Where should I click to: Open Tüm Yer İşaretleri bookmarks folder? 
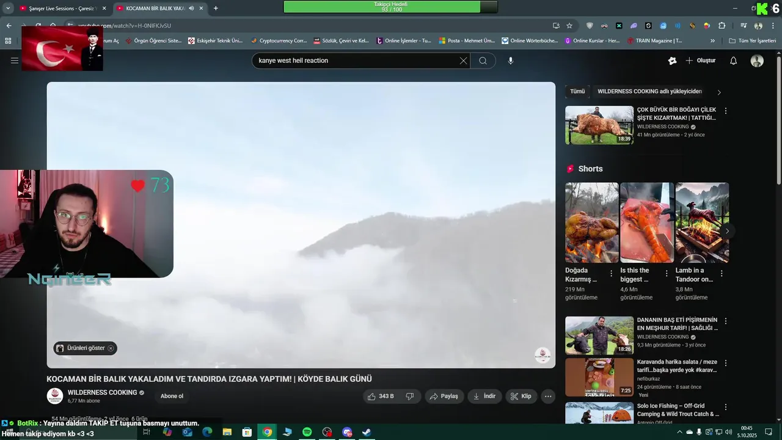[753, 41]
